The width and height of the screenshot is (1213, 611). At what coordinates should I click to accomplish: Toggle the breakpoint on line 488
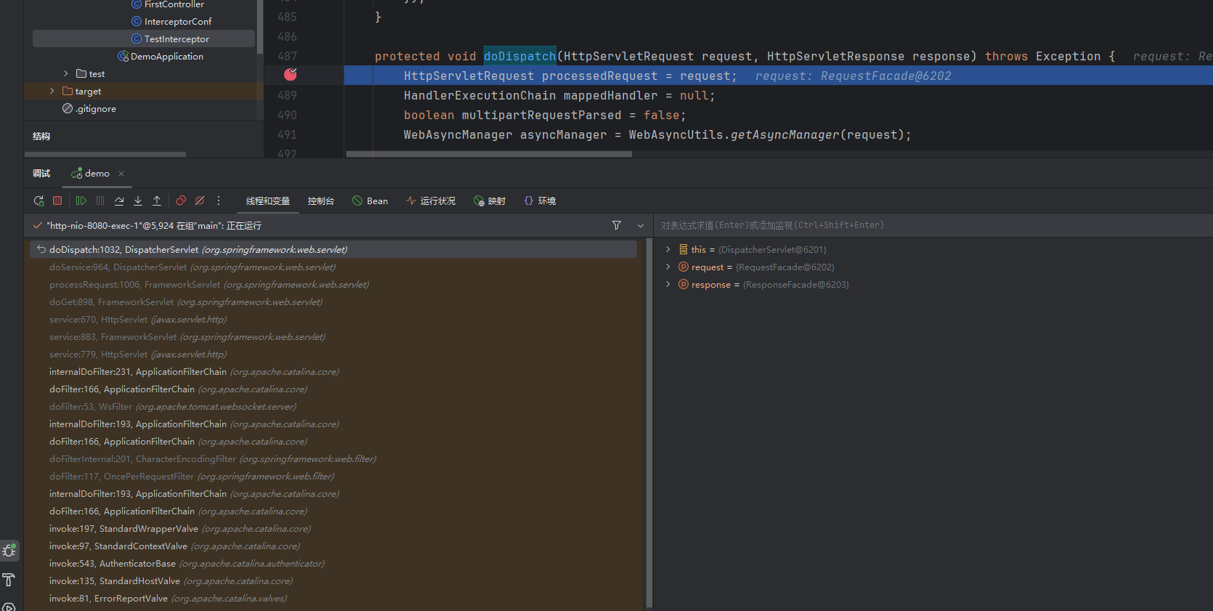(291, 75)
